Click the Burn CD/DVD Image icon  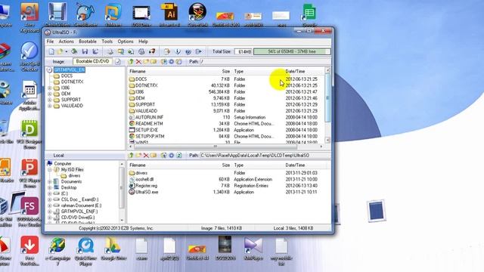(152, 51)
